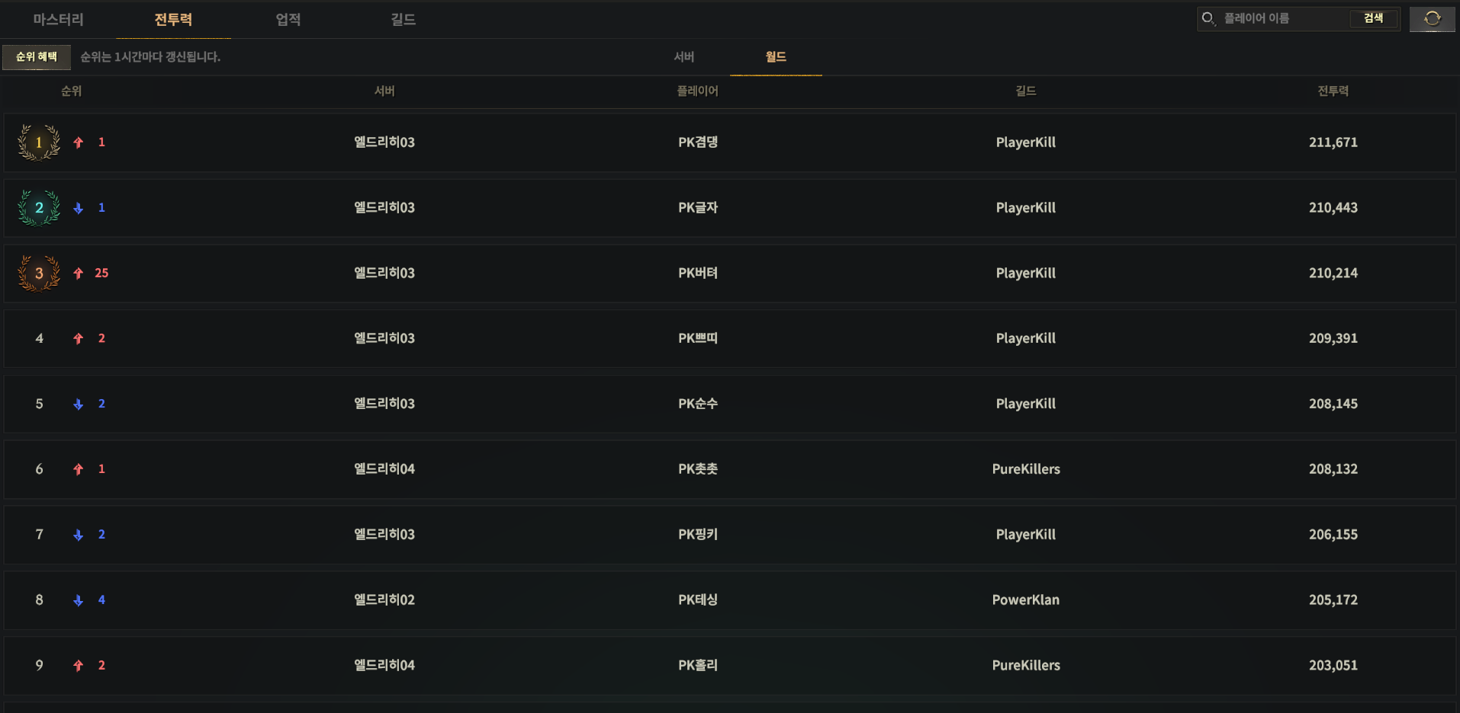Click the 검색 search button
This screenshot has width=1460, height=713.
point(1373,18)
